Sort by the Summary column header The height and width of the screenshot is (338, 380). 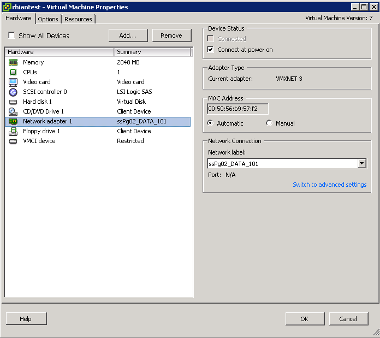(x=152, y=52)
